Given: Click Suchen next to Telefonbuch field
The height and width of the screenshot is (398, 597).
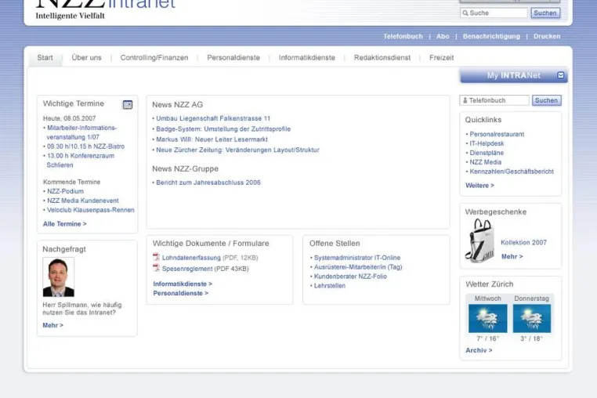Looking at the screenshot, I should [x=546, y=100].
